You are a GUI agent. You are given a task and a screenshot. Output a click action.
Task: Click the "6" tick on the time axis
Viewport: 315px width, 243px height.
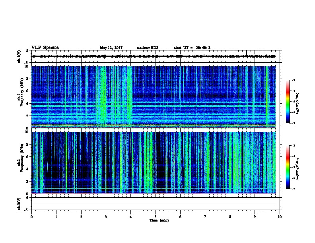pyautogui.click(x=181, y=217)
